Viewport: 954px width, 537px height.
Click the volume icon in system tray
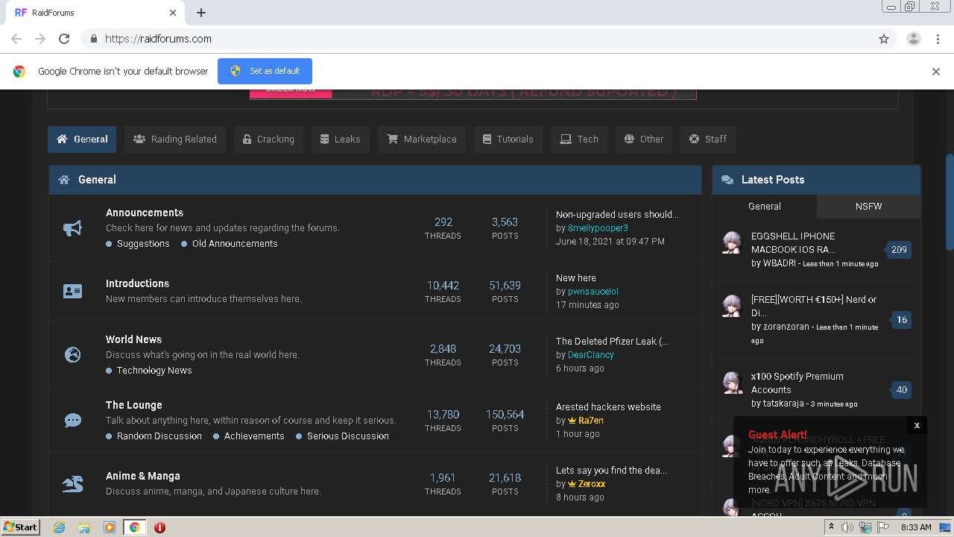847,527
